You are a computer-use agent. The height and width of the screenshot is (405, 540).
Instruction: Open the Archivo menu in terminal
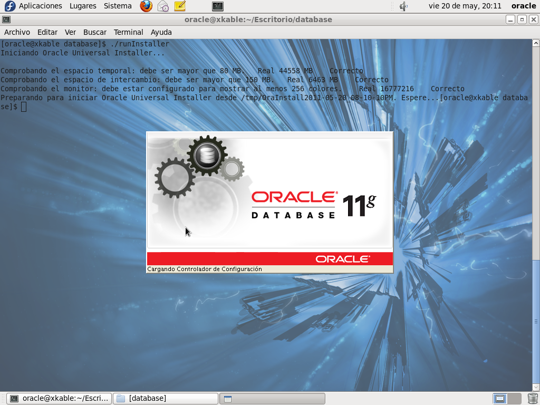pyautogui.click(x=17, y=32)
